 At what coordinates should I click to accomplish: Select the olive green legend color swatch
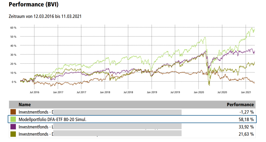tap(13, 134)
